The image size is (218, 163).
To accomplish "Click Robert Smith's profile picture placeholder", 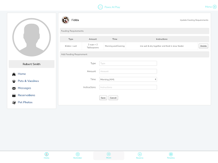I will (x=32, y=37).
